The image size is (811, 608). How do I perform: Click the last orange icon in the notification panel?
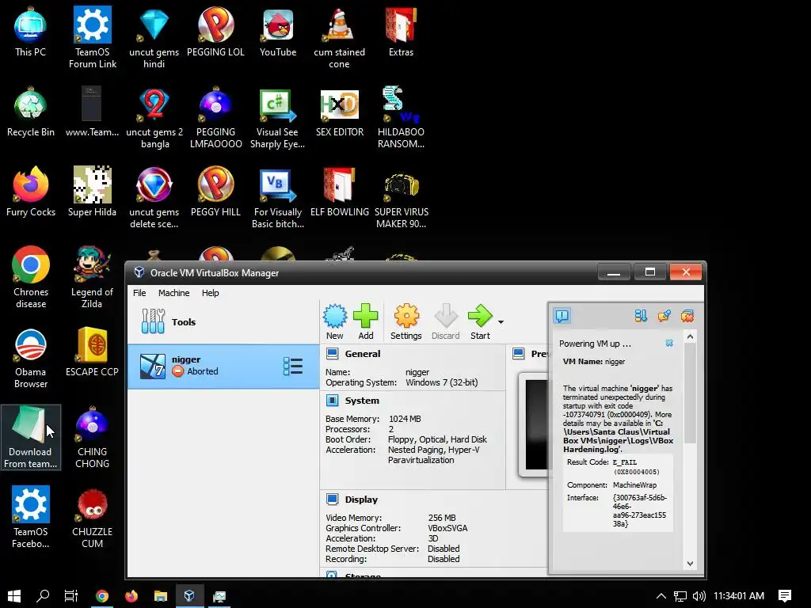pyautogui.click(x=687, y=315)
